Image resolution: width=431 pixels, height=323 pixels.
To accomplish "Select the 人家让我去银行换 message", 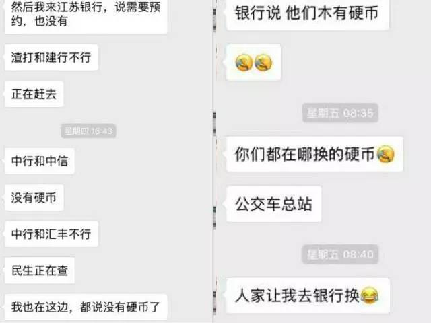I will tap(308, 295).
